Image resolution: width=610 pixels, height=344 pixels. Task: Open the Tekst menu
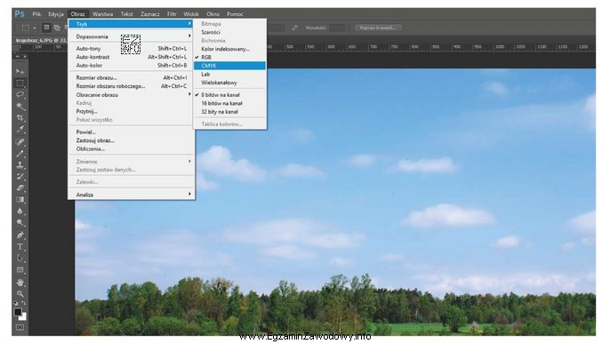coord(127,14)
